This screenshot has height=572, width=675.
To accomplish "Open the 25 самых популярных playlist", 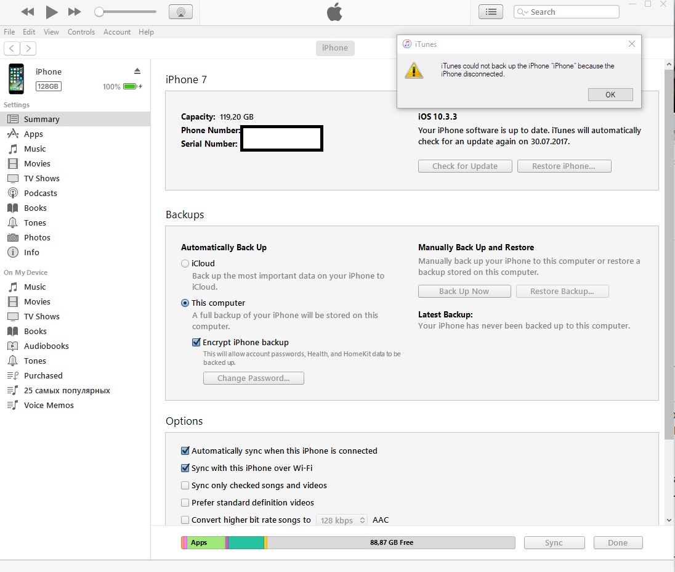I will click(x=75, y=390).
